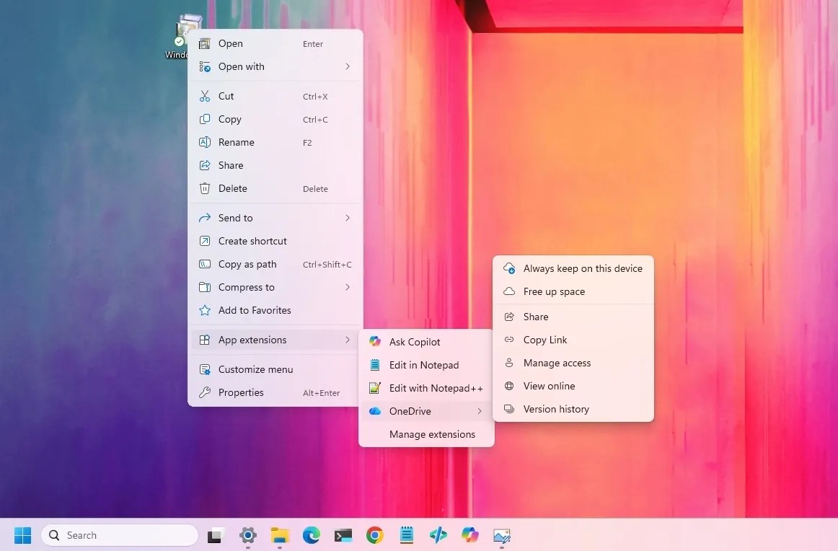
Task: Click the Share icon in OneDrive submenu
Action: tap(509, 317)
